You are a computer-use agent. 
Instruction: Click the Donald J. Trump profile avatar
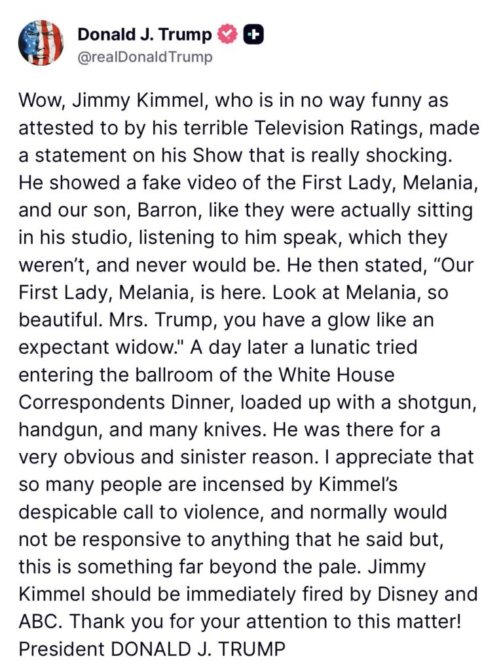tap(41, 43)
